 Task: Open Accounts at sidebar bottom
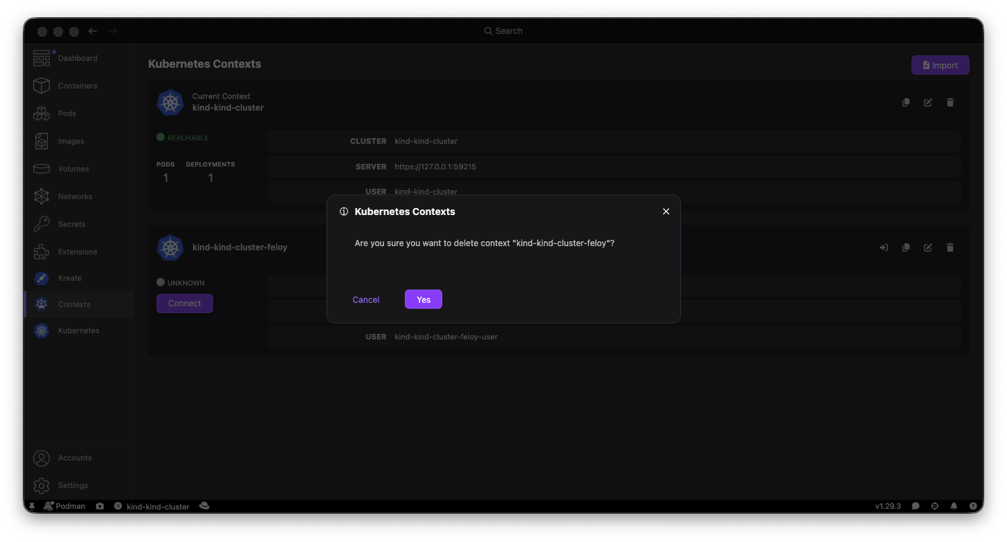79,458
